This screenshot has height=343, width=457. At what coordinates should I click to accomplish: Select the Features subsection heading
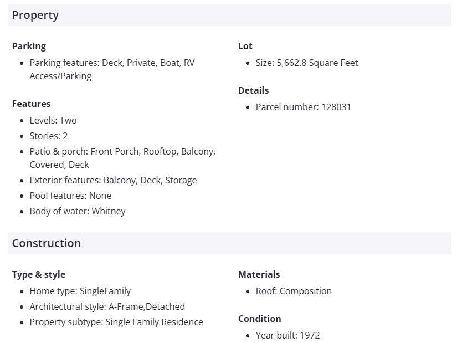31,104
